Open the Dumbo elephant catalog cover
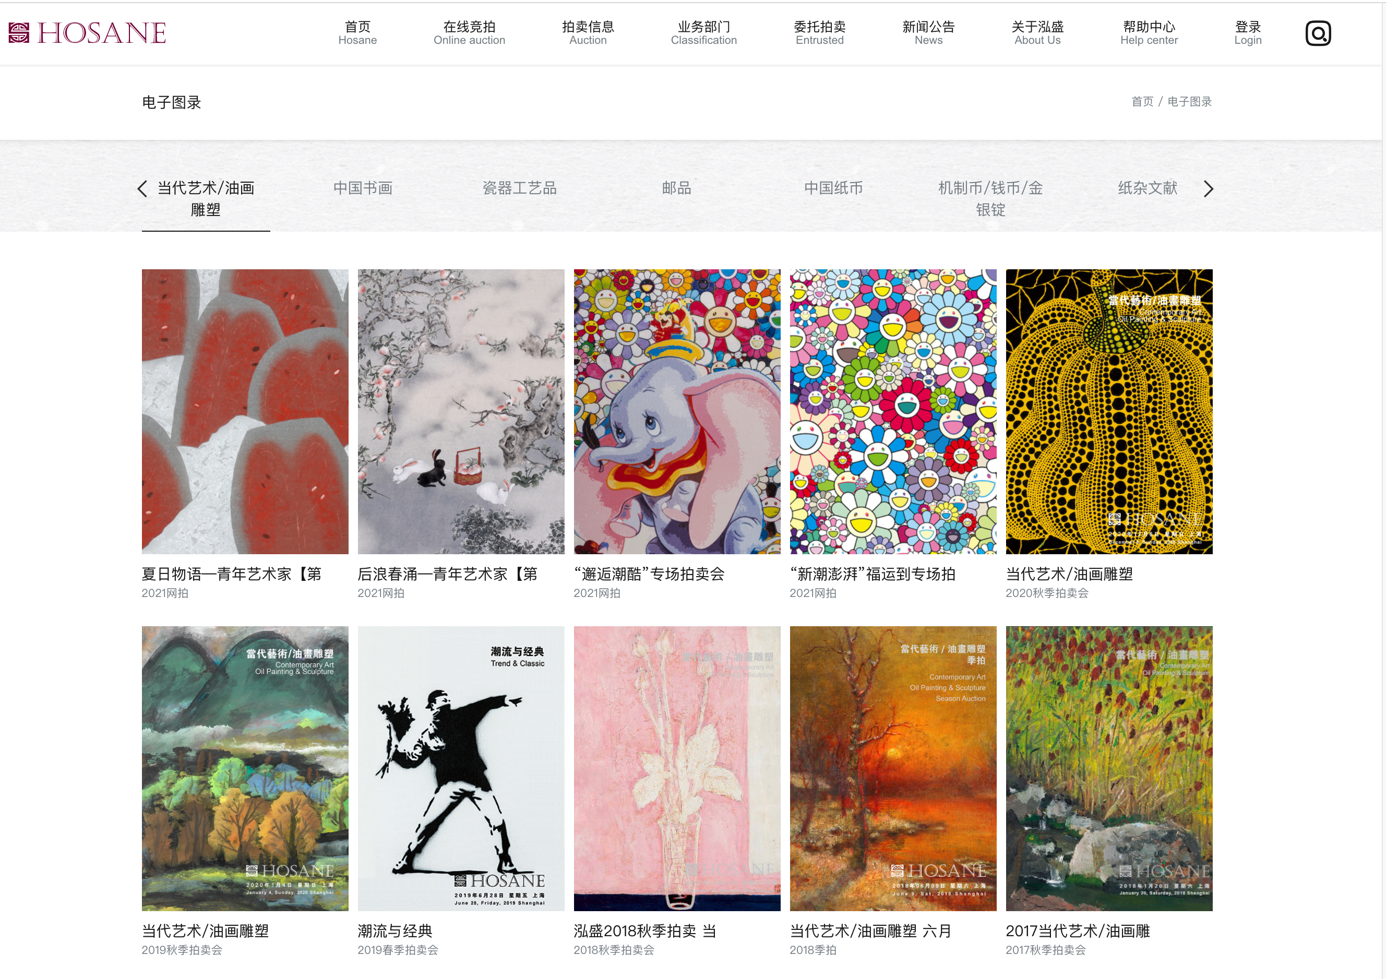The image size is (1386, 979). tap(677, 412)
